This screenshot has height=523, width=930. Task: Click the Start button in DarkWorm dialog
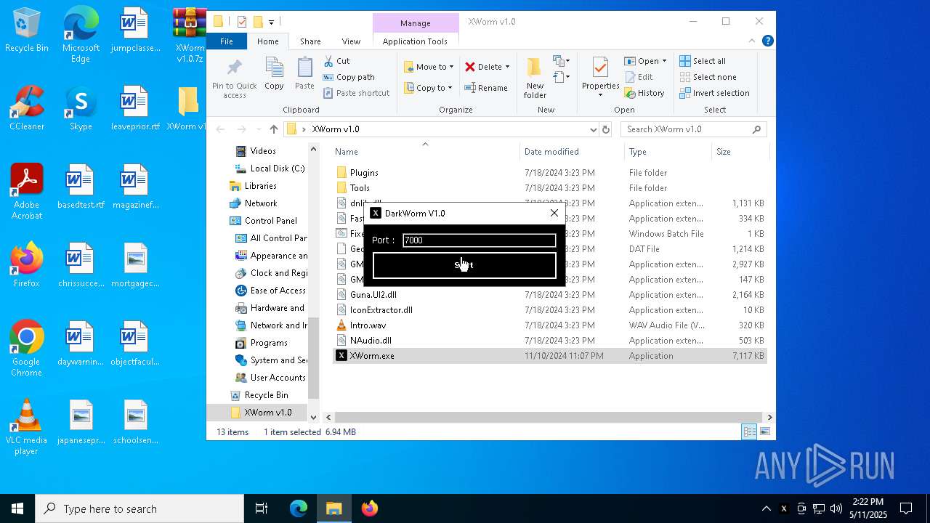(464, 265)
